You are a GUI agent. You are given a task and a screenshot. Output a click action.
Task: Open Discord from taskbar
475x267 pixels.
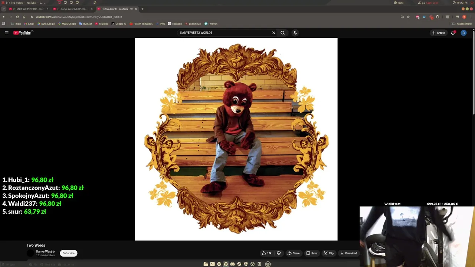tap(232, 264)
